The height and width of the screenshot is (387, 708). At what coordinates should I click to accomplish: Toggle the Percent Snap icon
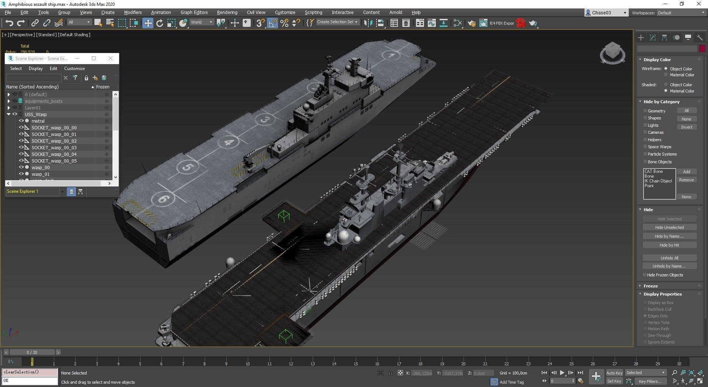coord(284,23)
